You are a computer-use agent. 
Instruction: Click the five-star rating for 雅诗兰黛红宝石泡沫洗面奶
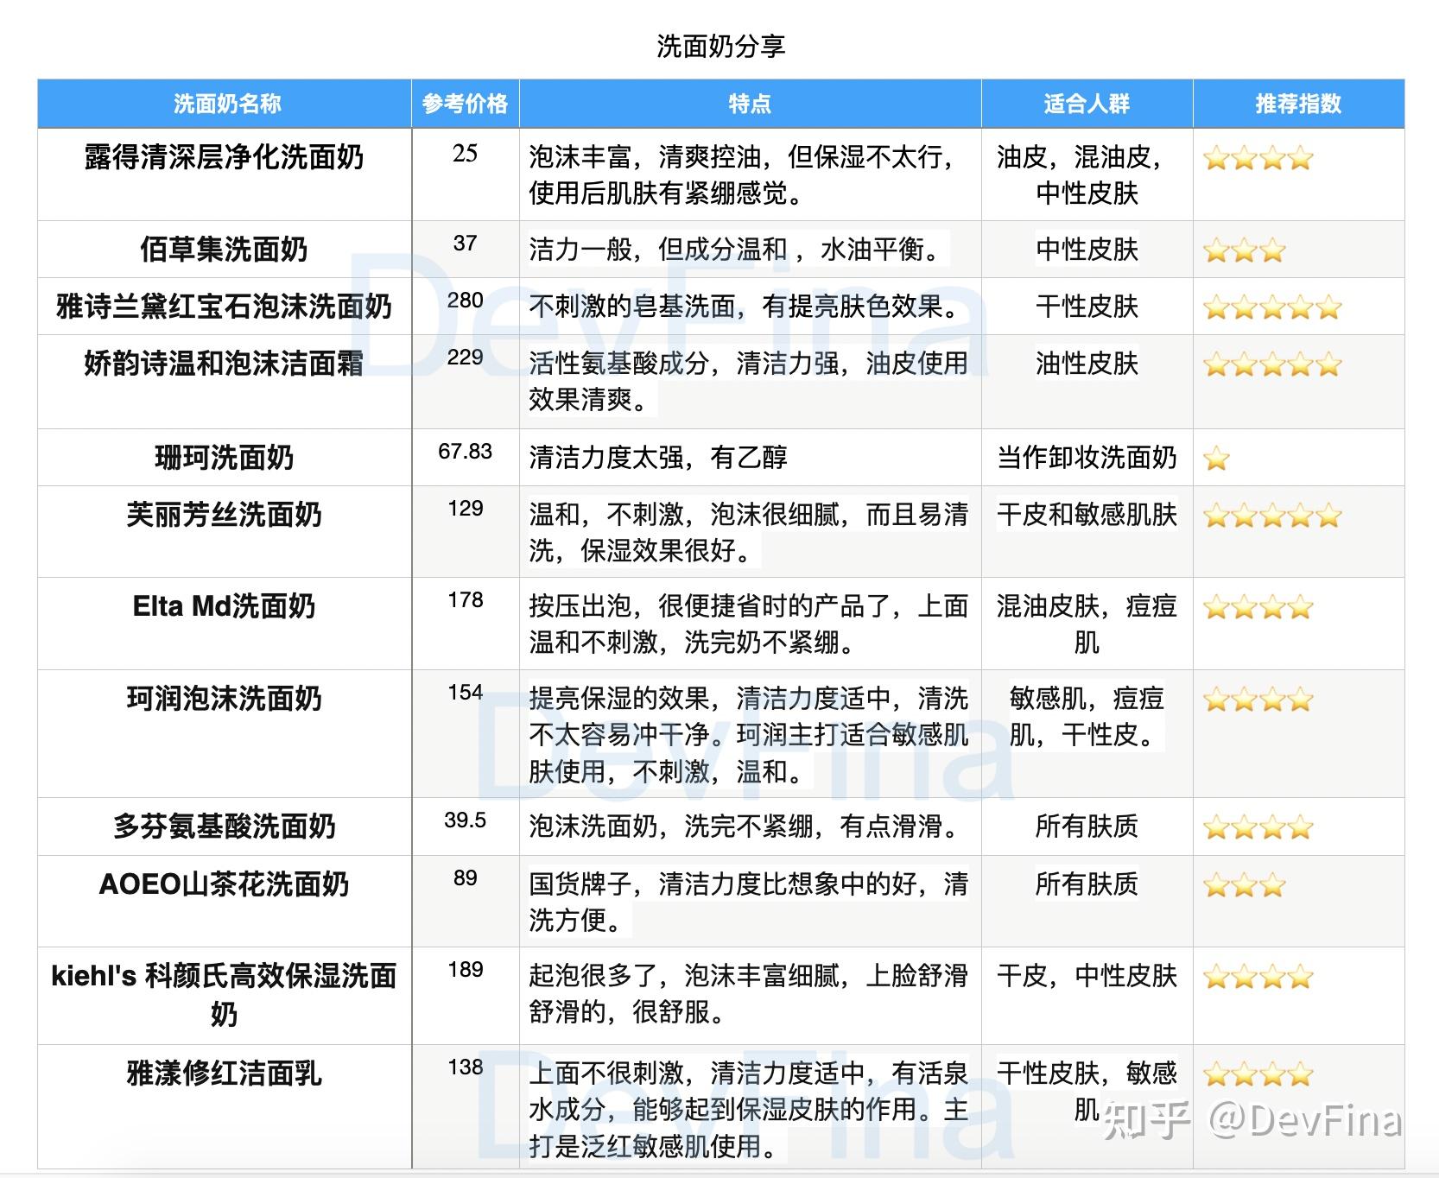click(1272, 307)
